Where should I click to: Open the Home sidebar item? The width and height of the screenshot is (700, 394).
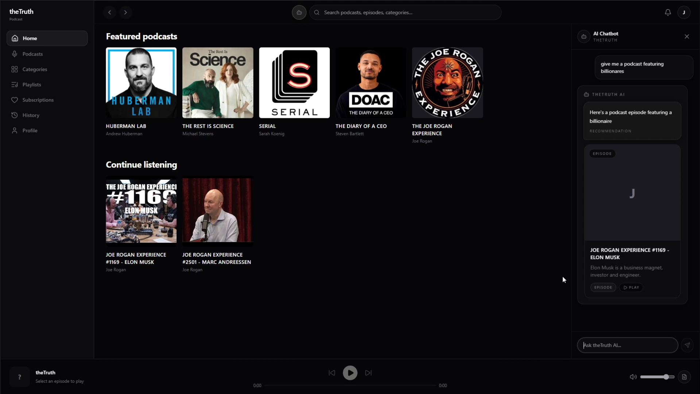coord(47,38)
